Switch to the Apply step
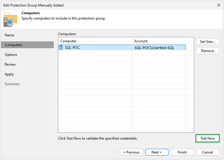Viewport: 224px width, 160px height. (9, 74)
